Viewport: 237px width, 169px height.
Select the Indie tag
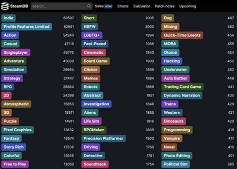coord(8,18)
